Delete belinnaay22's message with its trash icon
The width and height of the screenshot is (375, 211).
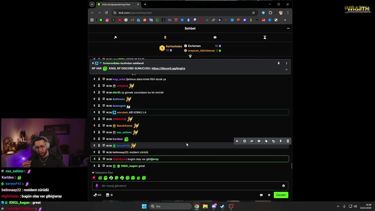pyautogui.click(x=94, y=152)
